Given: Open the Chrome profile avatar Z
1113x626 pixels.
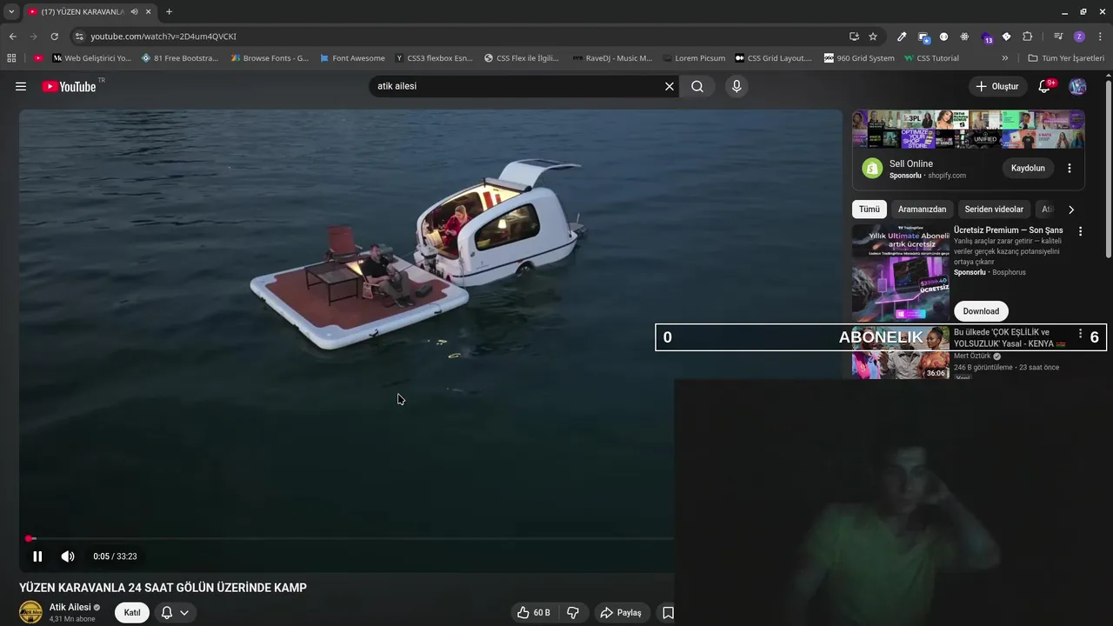Looking at the screenshot, I should [x=1079, y=37].
